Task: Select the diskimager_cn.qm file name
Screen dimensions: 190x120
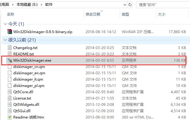Action: tap(29, 67)
